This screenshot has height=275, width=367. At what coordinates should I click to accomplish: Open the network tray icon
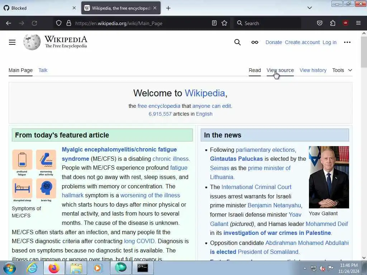click(x=313, y=269)
